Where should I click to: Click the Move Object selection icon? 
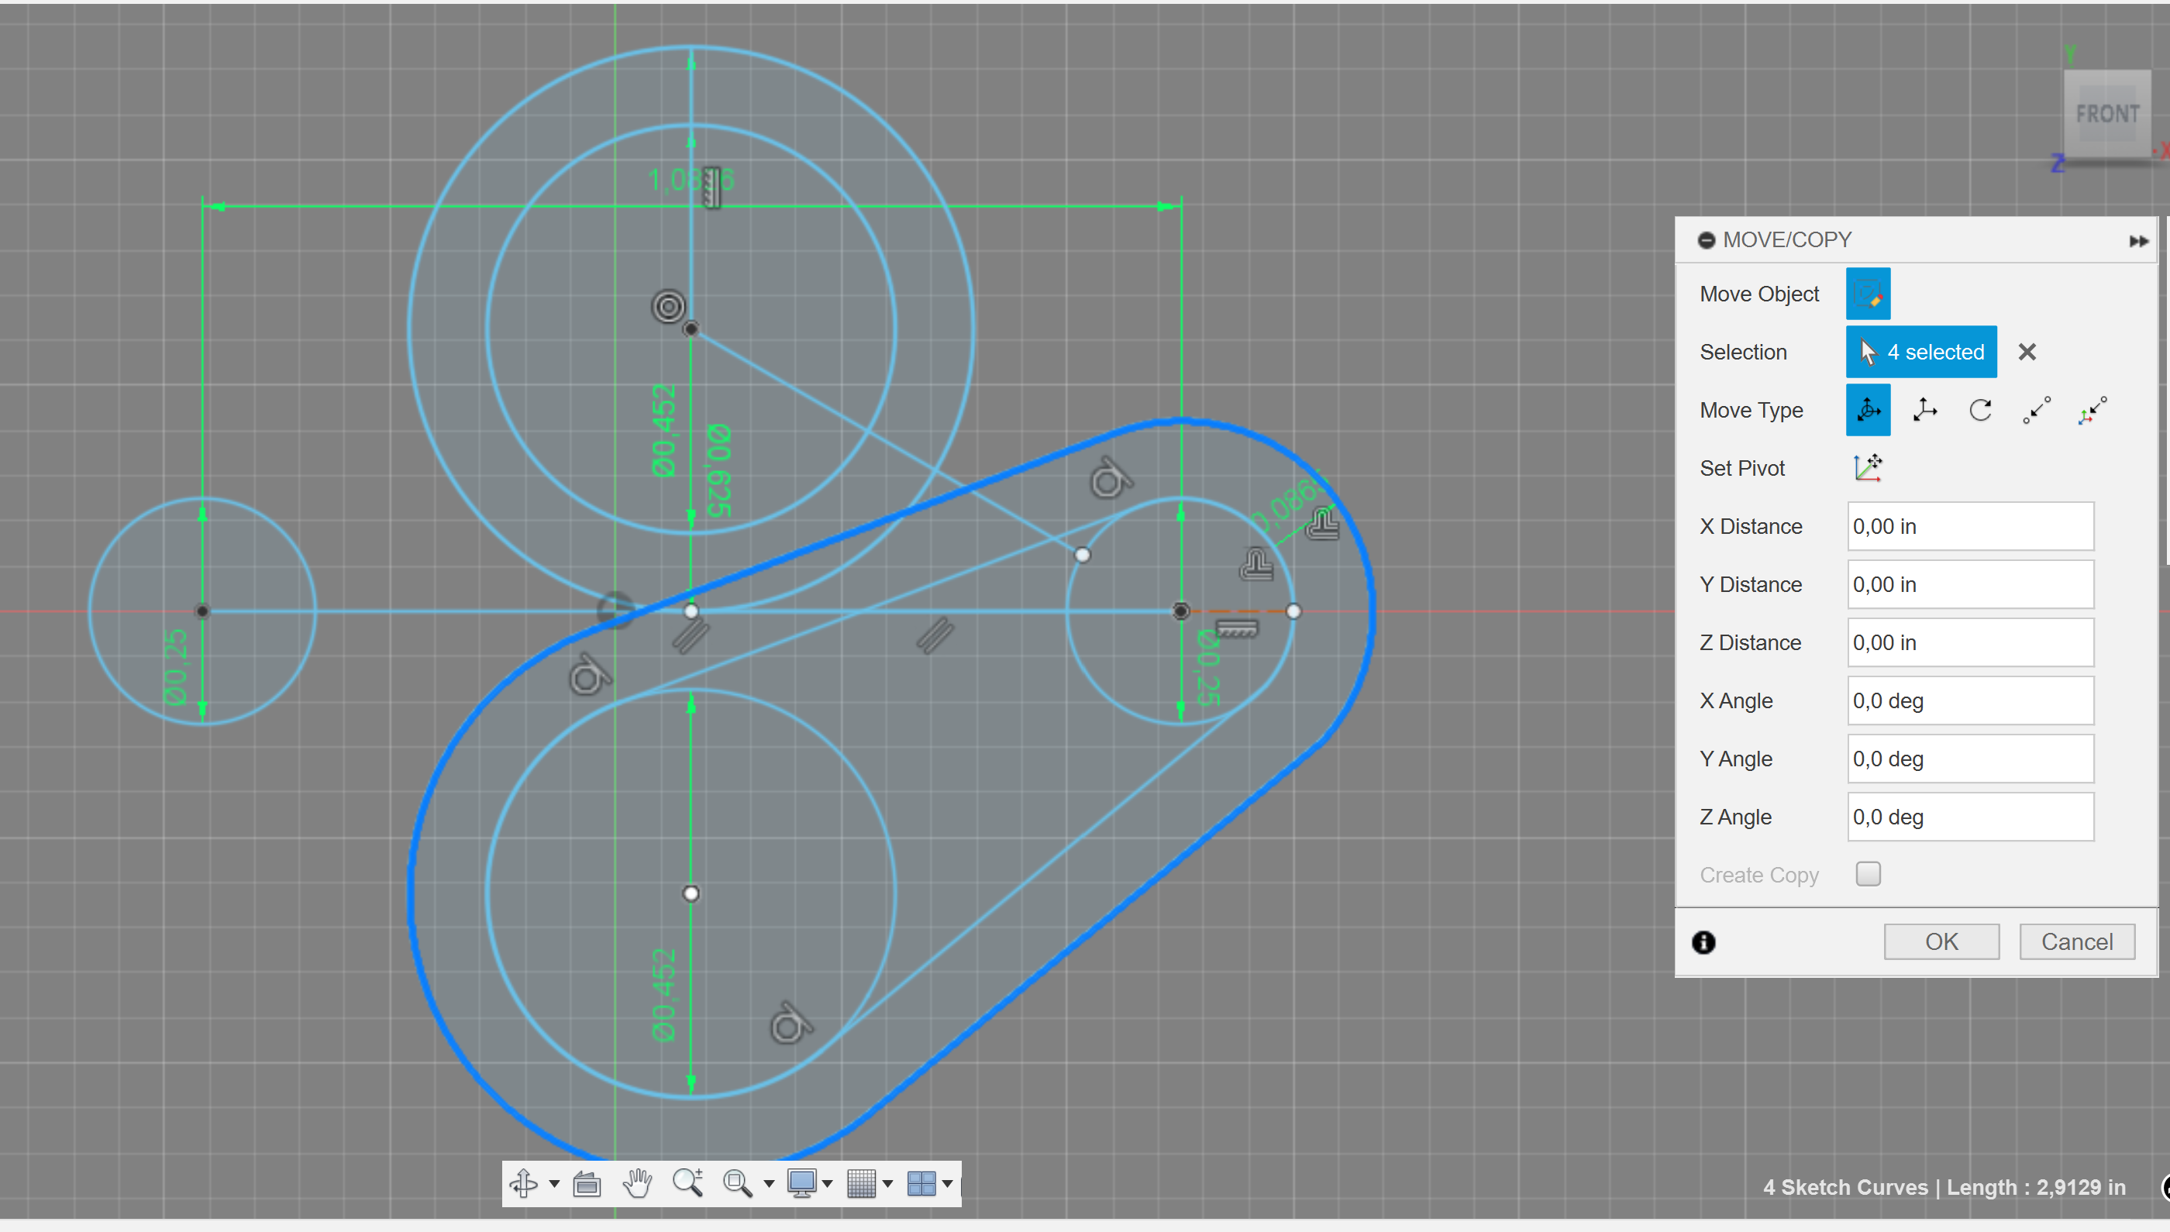pos(1868,294)
